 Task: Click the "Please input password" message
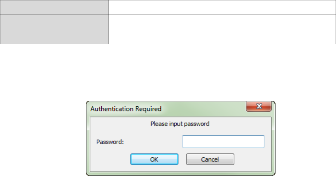180,124
